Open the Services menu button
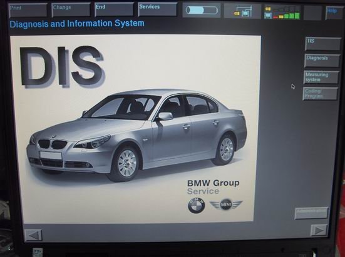The image size is (345, 257). point(157,9)
